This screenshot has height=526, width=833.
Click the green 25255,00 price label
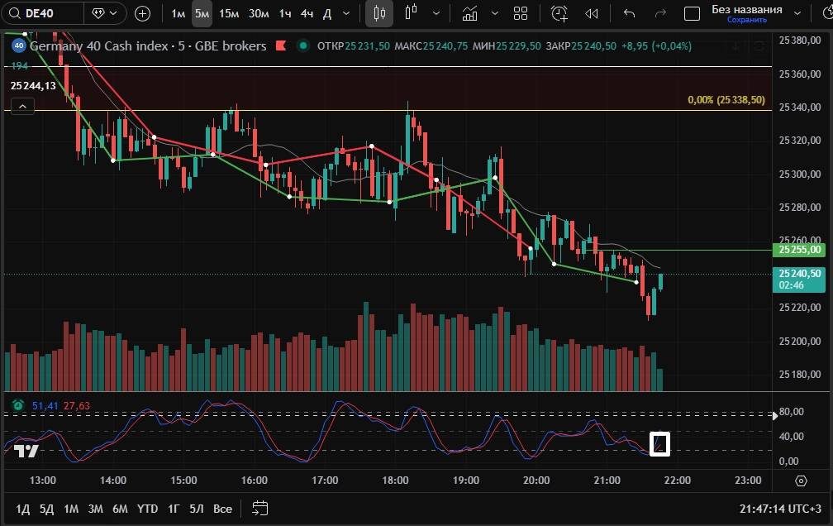801,249
